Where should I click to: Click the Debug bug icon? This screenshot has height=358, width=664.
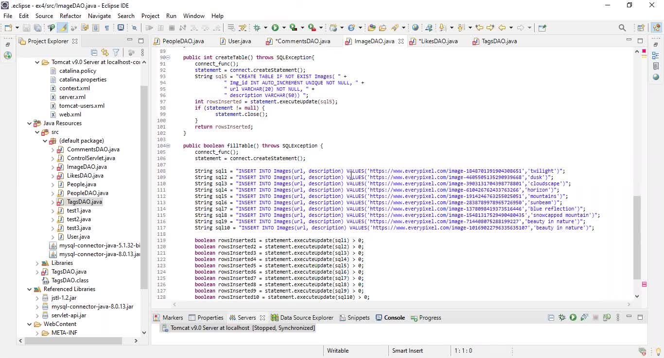(x=257, y=28)
